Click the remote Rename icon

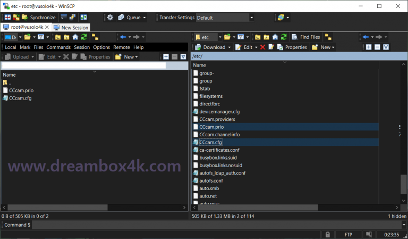coord(271,47)
